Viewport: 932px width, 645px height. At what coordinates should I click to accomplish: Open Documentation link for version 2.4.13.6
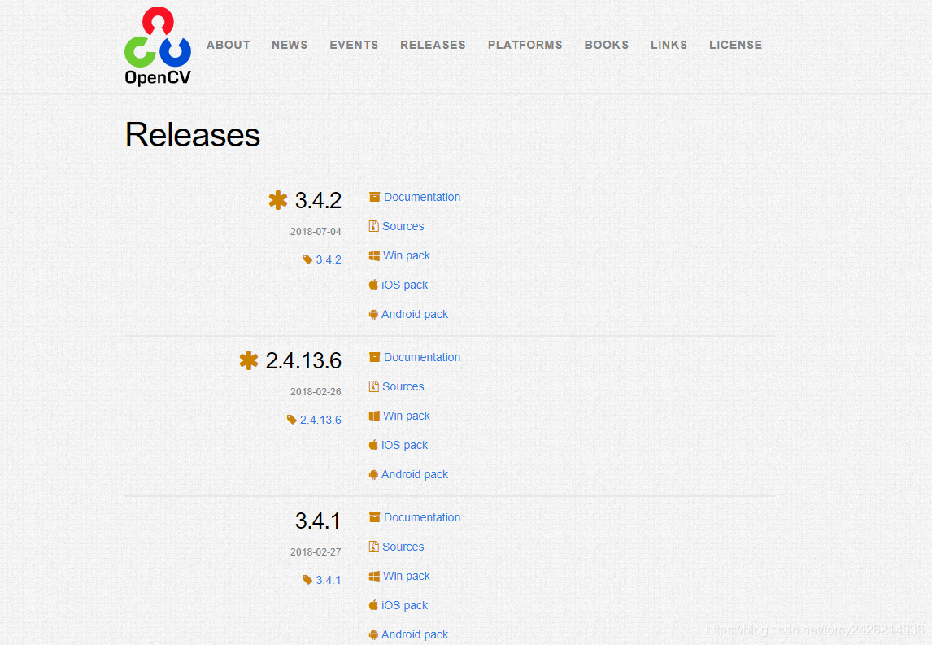[x=422, y=357]
